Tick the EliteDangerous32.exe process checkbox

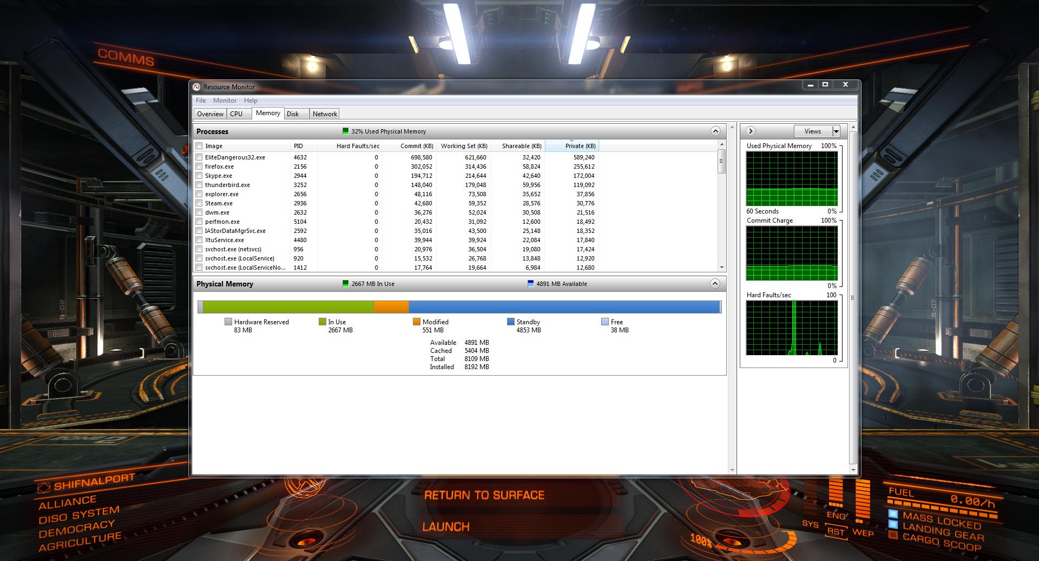199,157
